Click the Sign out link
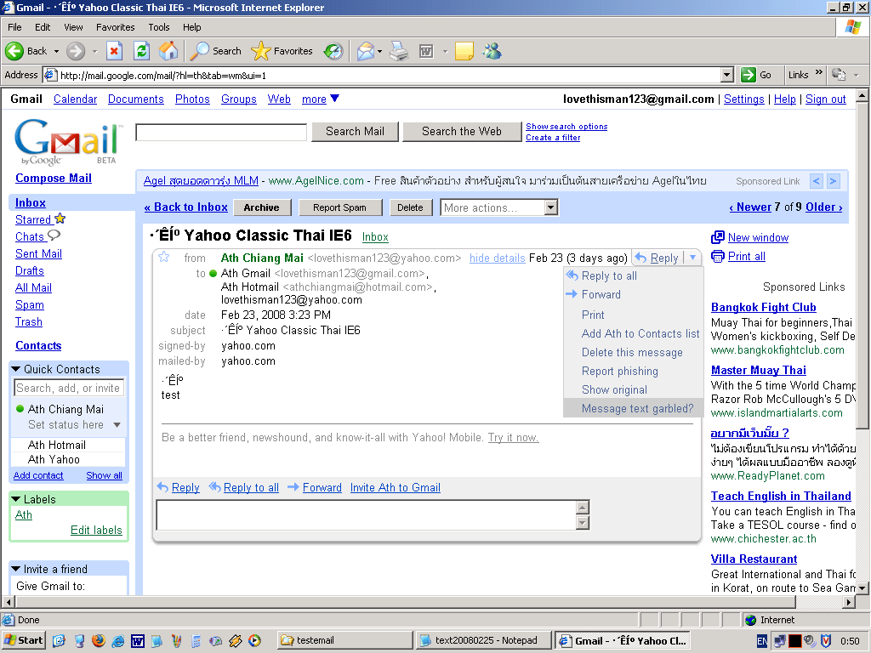The height and width of the screenshot is (653, 871). click(x=825, y=99)
